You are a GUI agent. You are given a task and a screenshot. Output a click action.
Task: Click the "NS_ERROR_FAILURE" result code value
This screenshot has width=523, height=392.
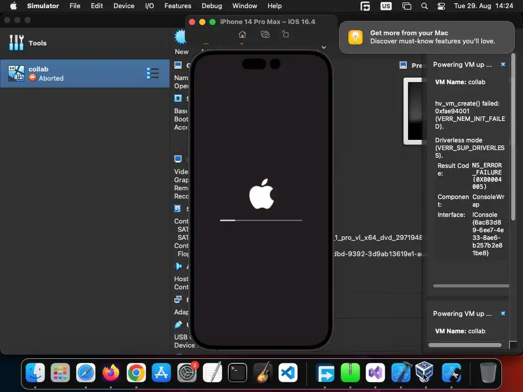pos(487,176)
